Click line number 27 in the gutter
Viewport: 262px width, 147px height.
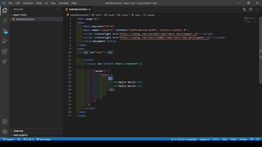(70, 116)
